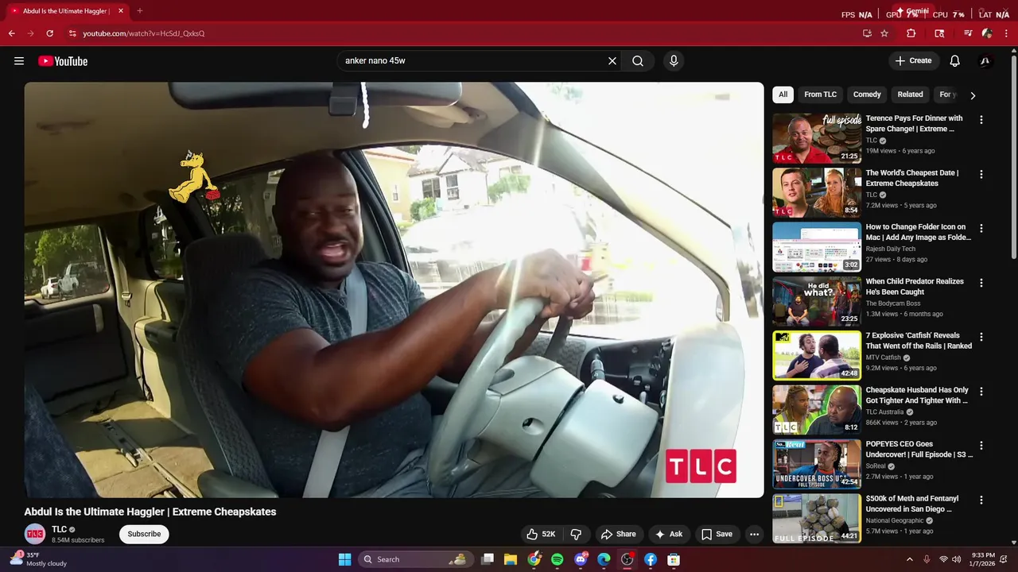Open '7 Explosive Catfish Reveals' title link
1018x572 pixels.
point(919,341)
